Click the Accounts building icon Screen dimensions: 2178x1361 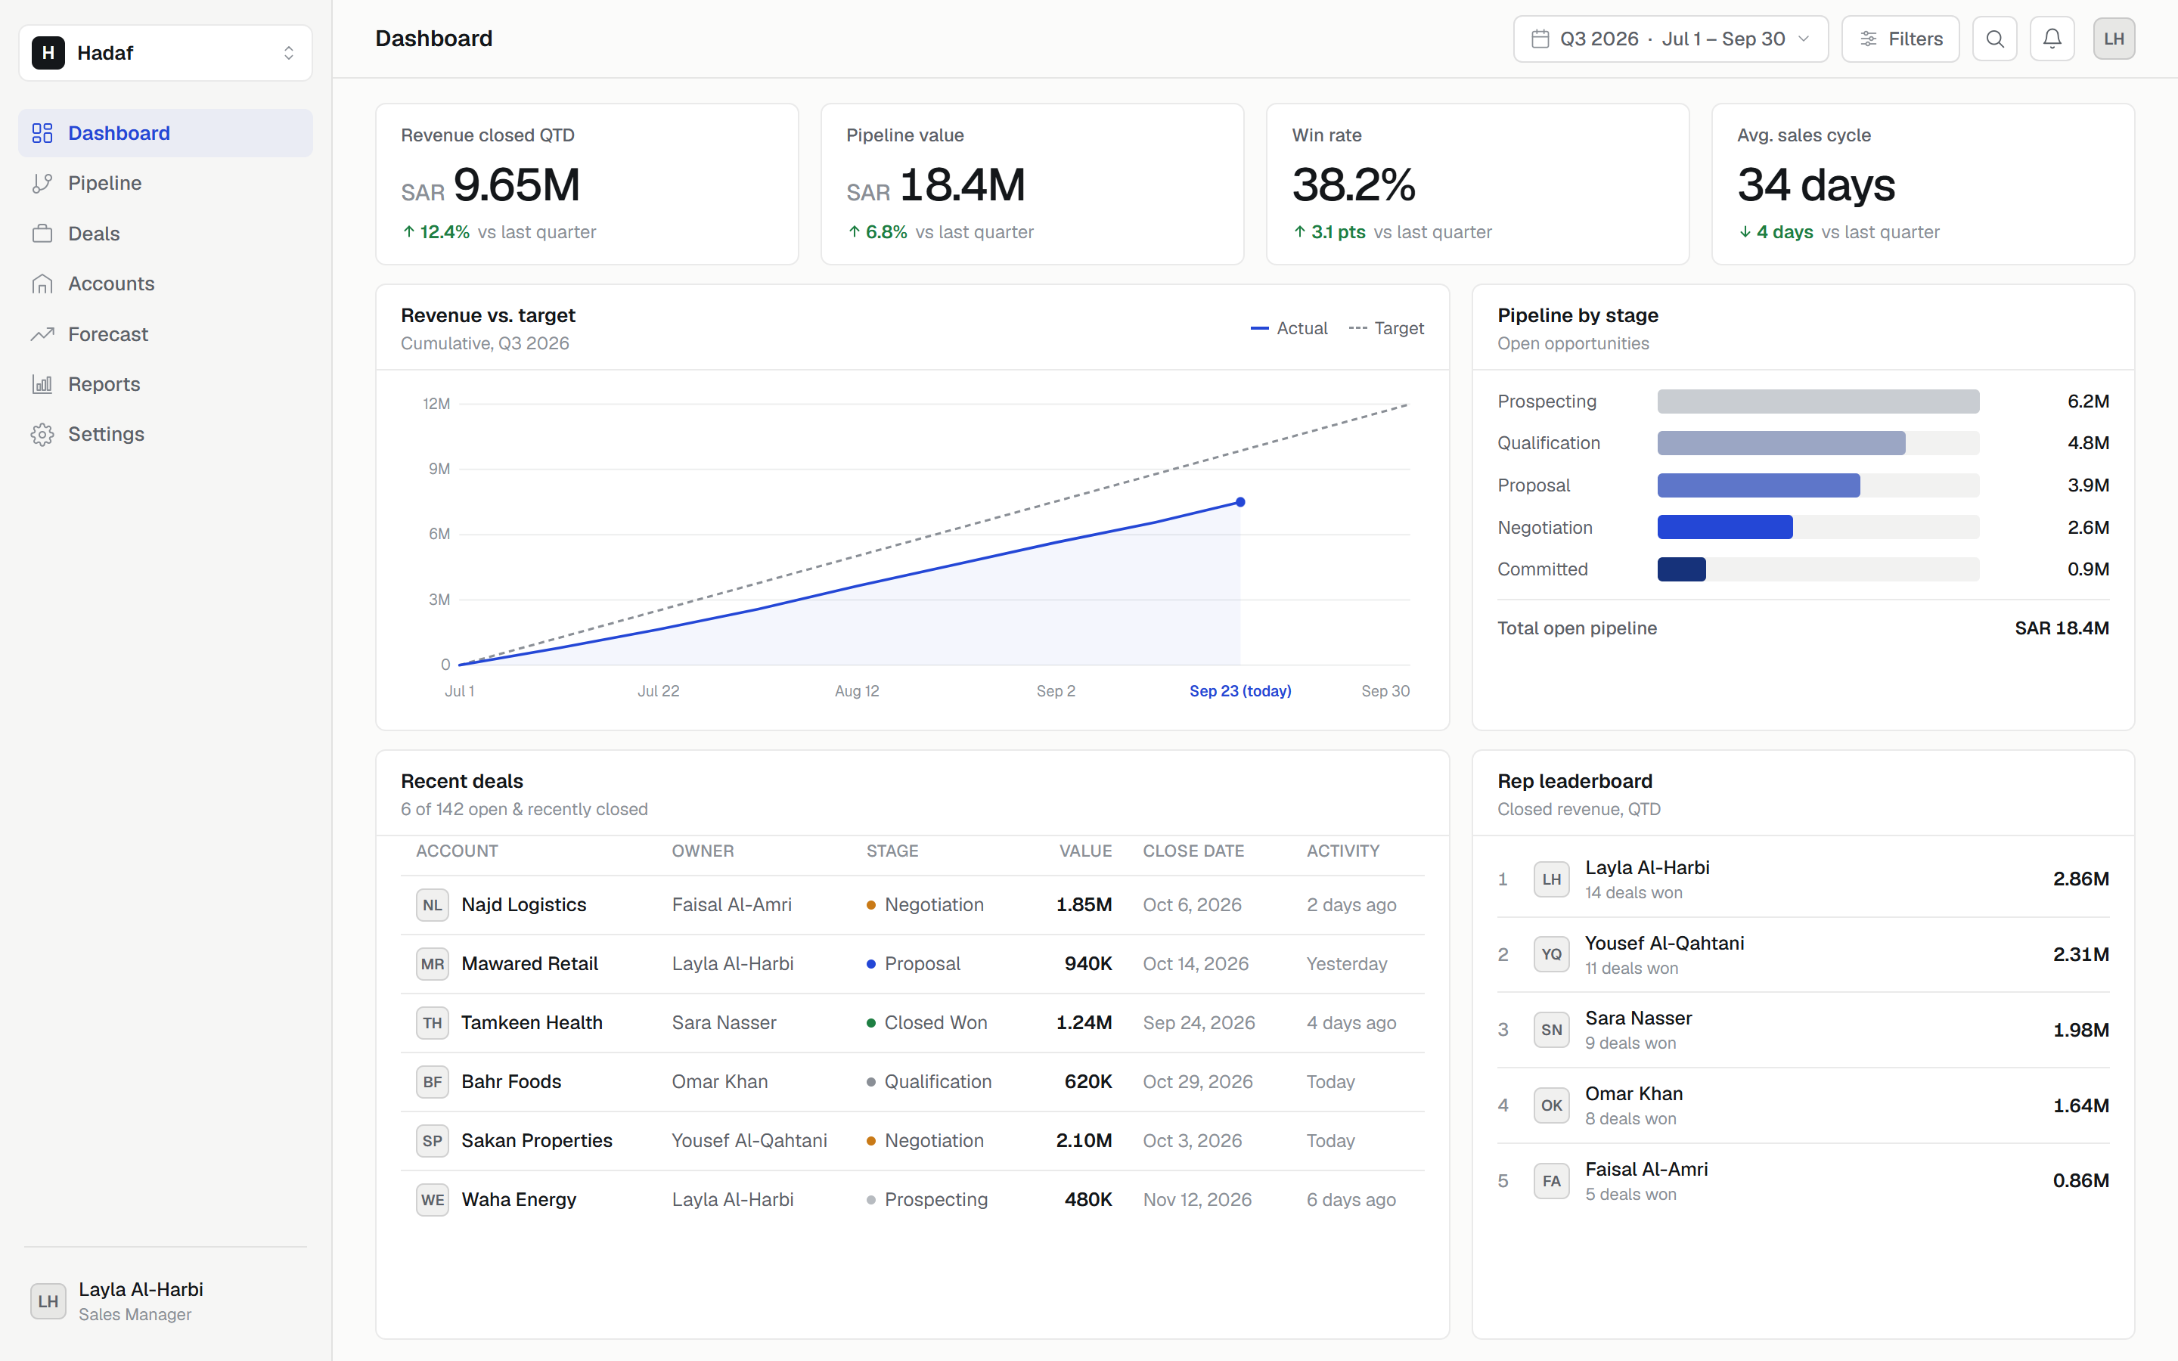coord(42,284)
